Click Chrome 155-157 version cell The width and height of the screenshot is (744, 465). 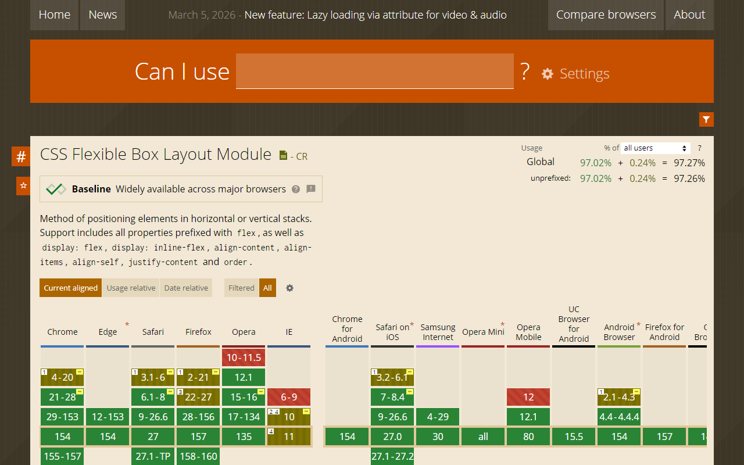point(62,456)
